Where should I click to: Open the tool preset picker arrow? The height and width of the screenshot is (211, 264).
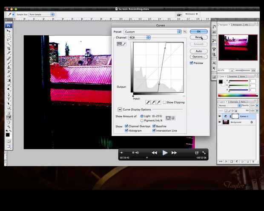coord(13,14)
